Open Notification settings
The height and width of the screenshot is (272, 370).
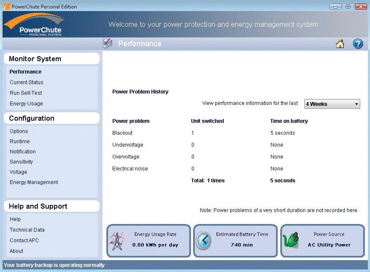(23, 151)
